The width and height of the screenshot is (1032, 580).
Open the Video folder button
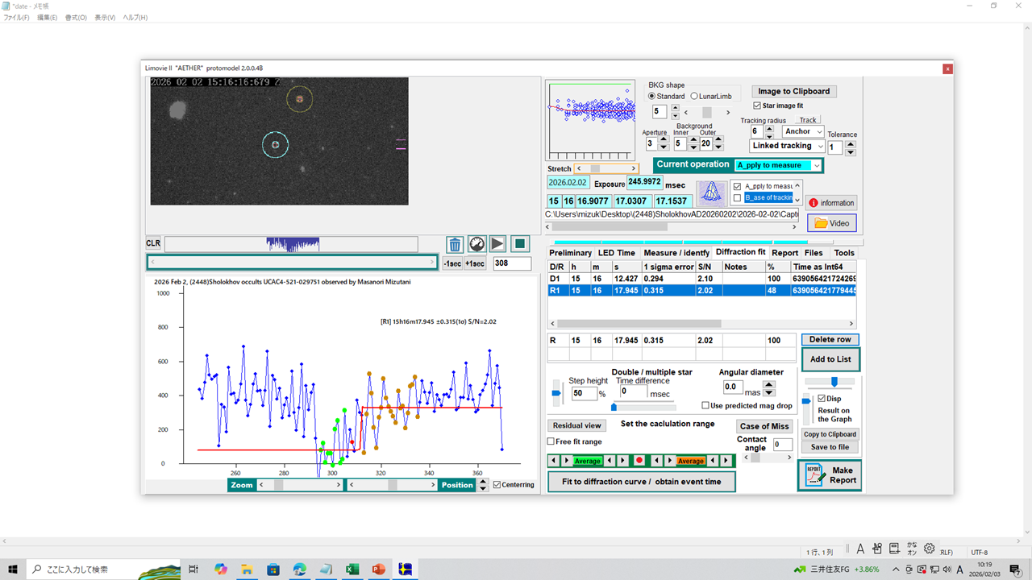[x=831, y=223]
